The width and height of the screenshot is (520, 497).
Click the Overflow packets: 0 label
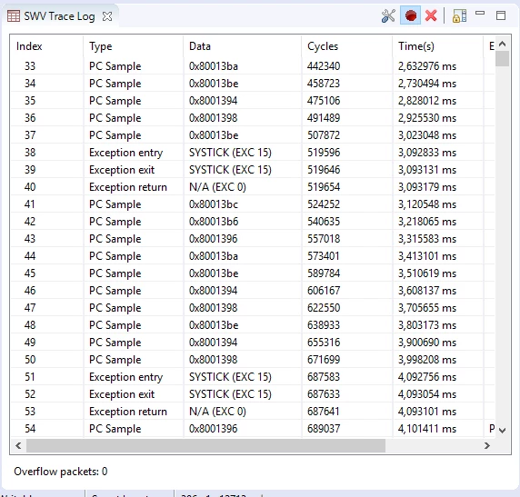pyautogui.click(x=61, y=472)
